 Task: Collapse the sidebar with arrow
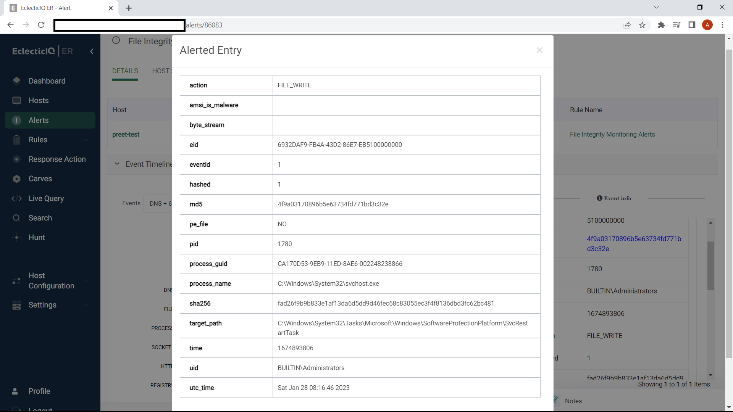click(92, 51)
